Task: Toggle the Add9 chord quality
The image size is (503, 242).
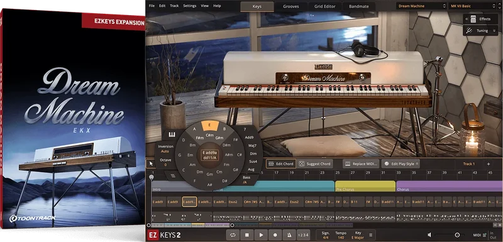Action: (x=249, y=138)
